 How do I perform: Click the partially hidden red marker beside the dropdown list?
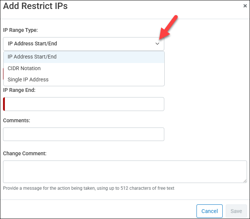(x=3, y=74)
